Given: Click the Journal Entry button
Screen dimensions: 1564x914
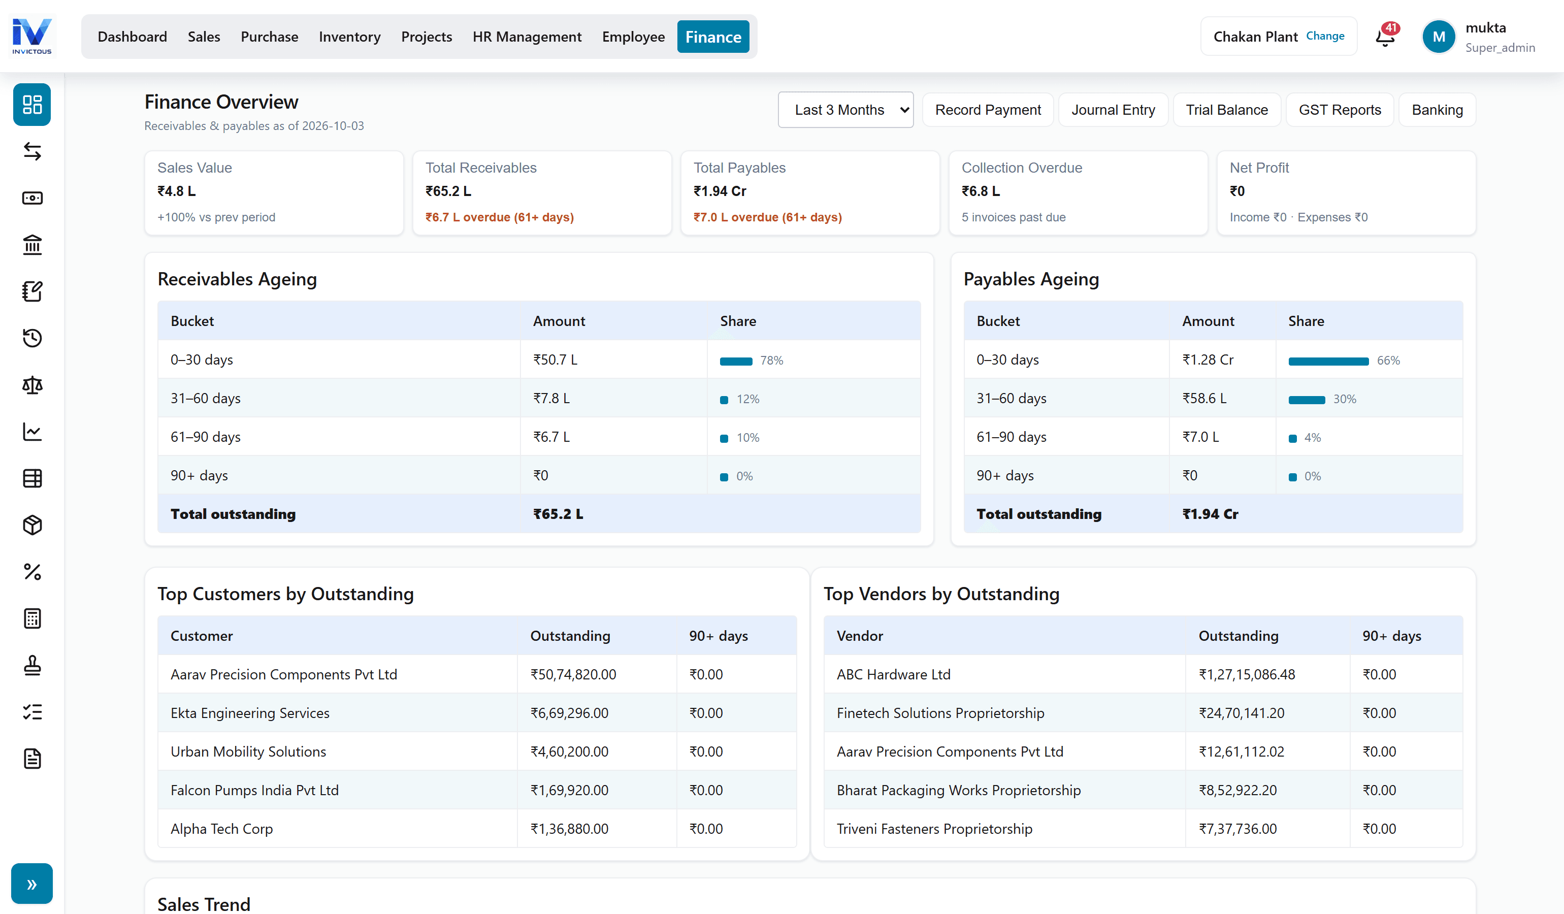Looking at the screenshot, I should [1113, 110].
